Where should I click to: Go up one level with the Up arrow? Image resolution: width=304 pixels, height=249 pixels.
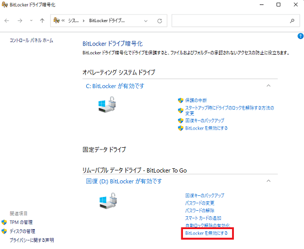point(42,20)
